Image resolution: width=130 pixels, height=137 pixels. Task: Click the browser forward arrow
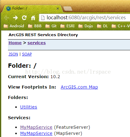tap(16, 18)
